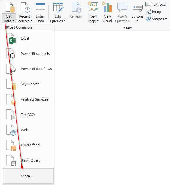Image resolution: width=170 pixels, height=187 pixels.
Task: Click the Refresh icon
Action: coord(77,7)
